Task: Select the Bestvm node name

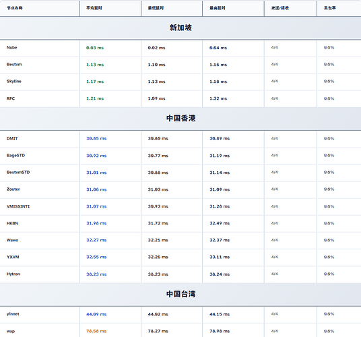Action: pos(14,65)
